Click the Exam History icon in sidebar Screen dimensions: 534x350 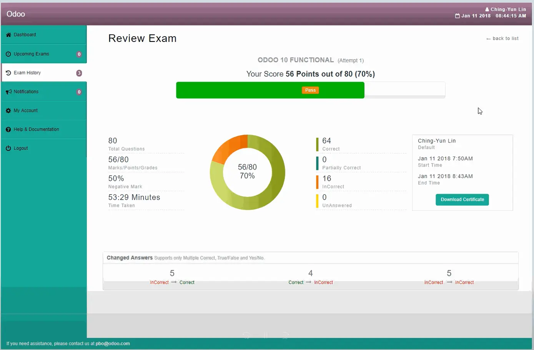pyautogui.click(x=8, y=73)
